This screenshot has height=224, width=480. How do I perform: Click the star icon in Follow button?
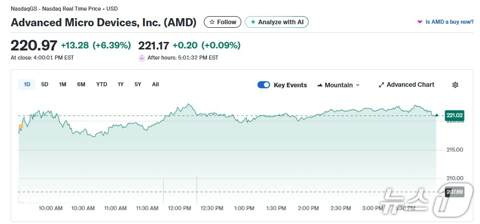pos(212,22)
